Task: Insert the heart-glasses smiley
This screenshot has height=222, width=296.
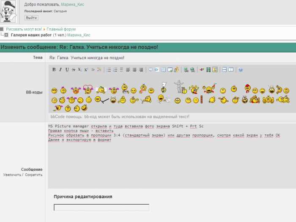Action: (x=88, y=89)
